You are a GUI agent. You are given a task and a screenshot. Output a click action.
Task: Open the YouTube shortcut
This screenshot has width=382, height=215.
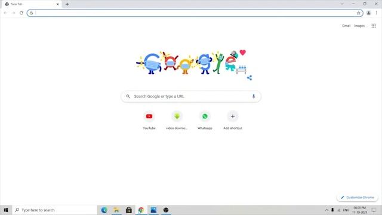click(149, 121)
